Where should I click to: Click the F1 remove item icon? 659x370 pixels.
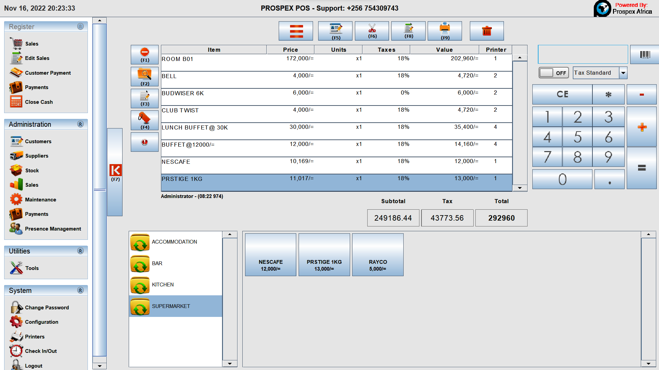[144, 55]
